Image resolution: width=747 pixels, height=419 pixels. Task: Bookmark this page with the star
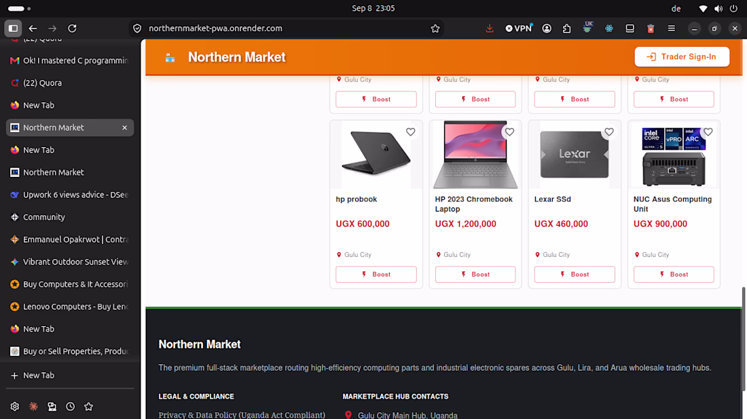click(435, 28)
